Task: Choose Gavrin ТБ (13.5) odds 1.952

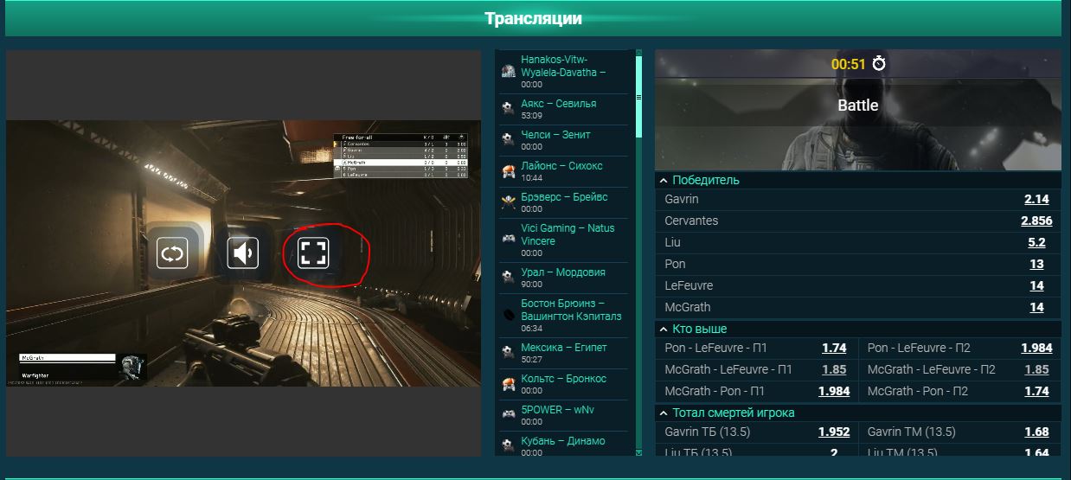Action: 834,432
